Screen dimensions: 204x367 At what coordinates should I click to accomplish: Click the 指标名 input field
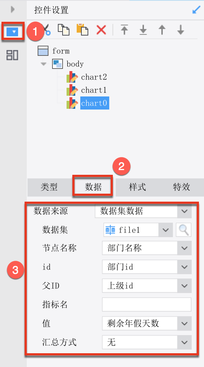pos(147,305)
